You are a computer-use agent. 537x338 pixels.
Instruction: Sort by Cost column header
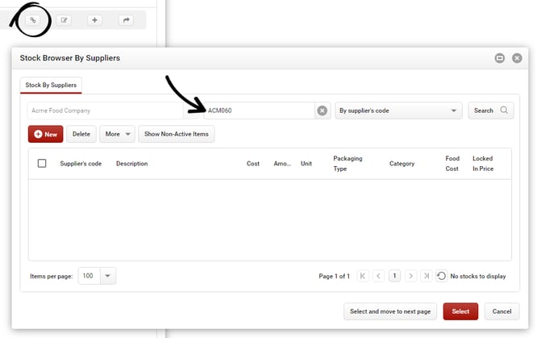pyautogui.click(x=253, y=164)
